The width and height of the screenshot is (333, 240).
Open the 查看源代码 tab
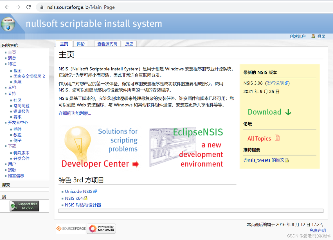[107, 44]
